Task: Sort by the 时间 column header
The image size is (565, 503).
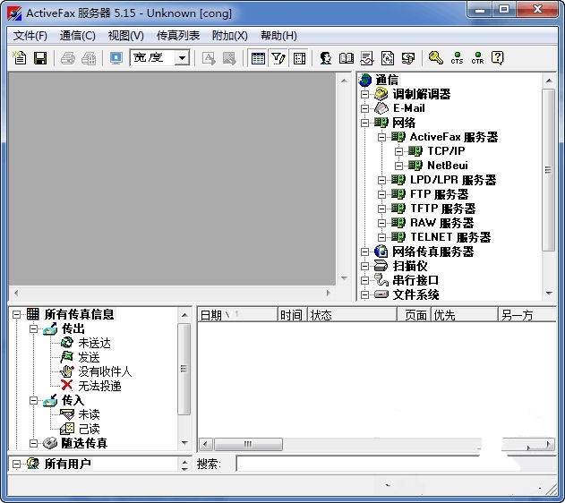Action: (292, 315)
